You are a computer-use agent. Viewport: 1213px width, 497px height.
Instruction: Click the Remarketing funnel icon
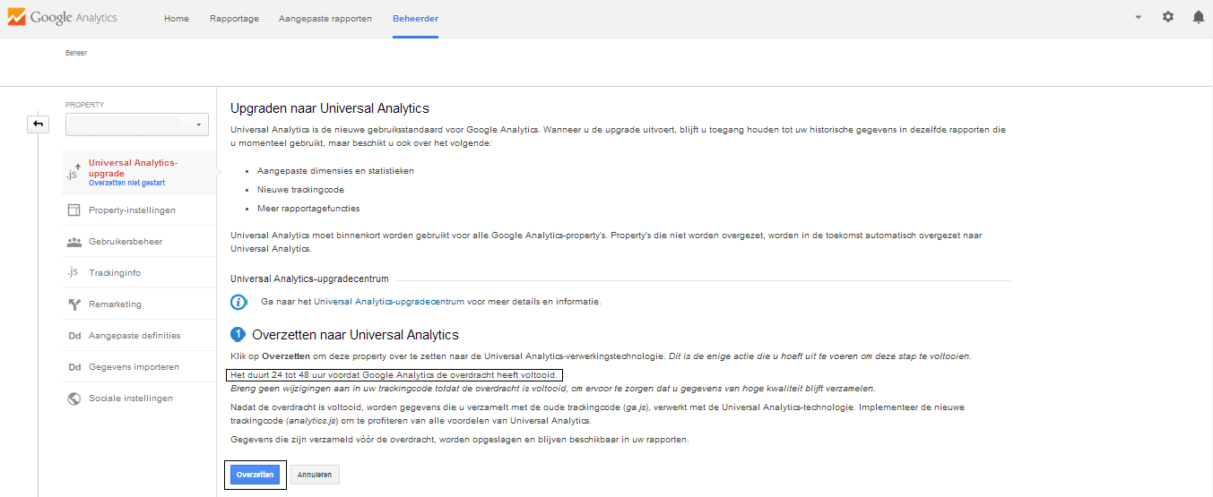[74, 304]
